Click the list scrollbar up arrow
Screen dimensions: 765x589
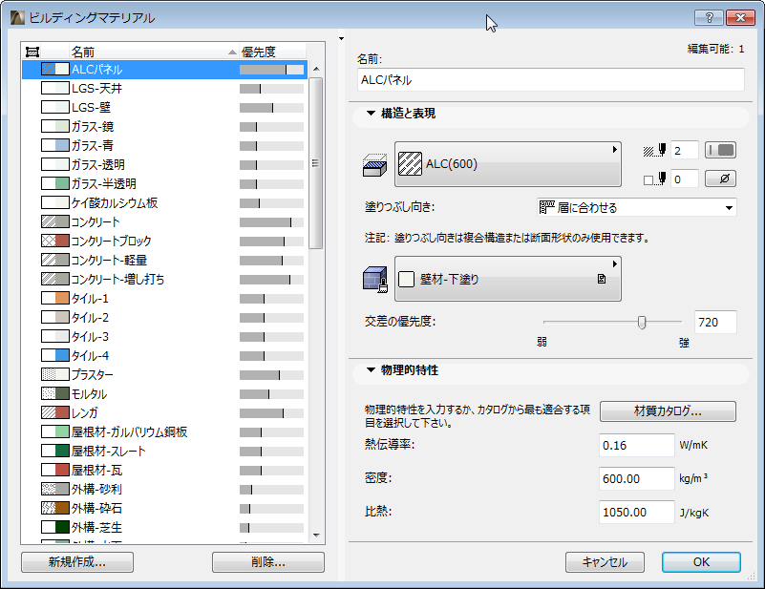pos(316,69)
